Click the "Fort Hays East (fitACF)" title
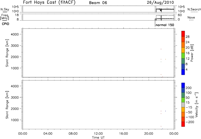The image size is (201, 139). pos(49,3)
